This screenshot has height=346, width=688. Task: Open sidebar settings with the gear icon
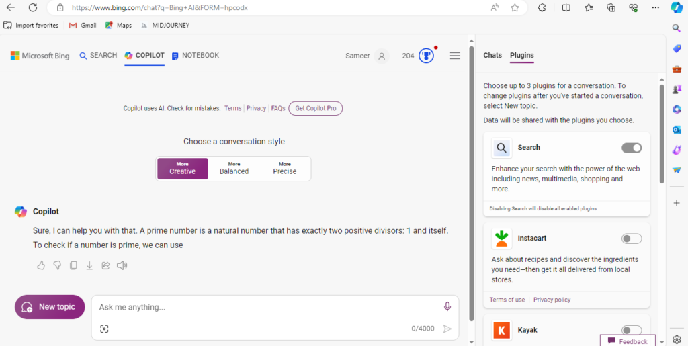coord(677,339)
